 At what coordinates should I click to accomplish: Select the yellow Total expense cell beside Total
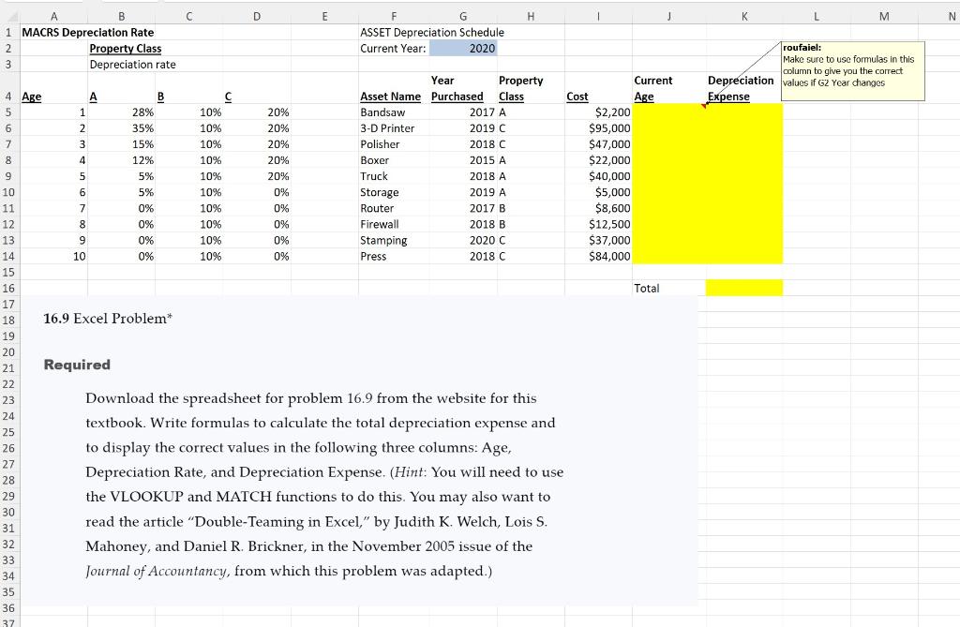[x=742, y=288]
